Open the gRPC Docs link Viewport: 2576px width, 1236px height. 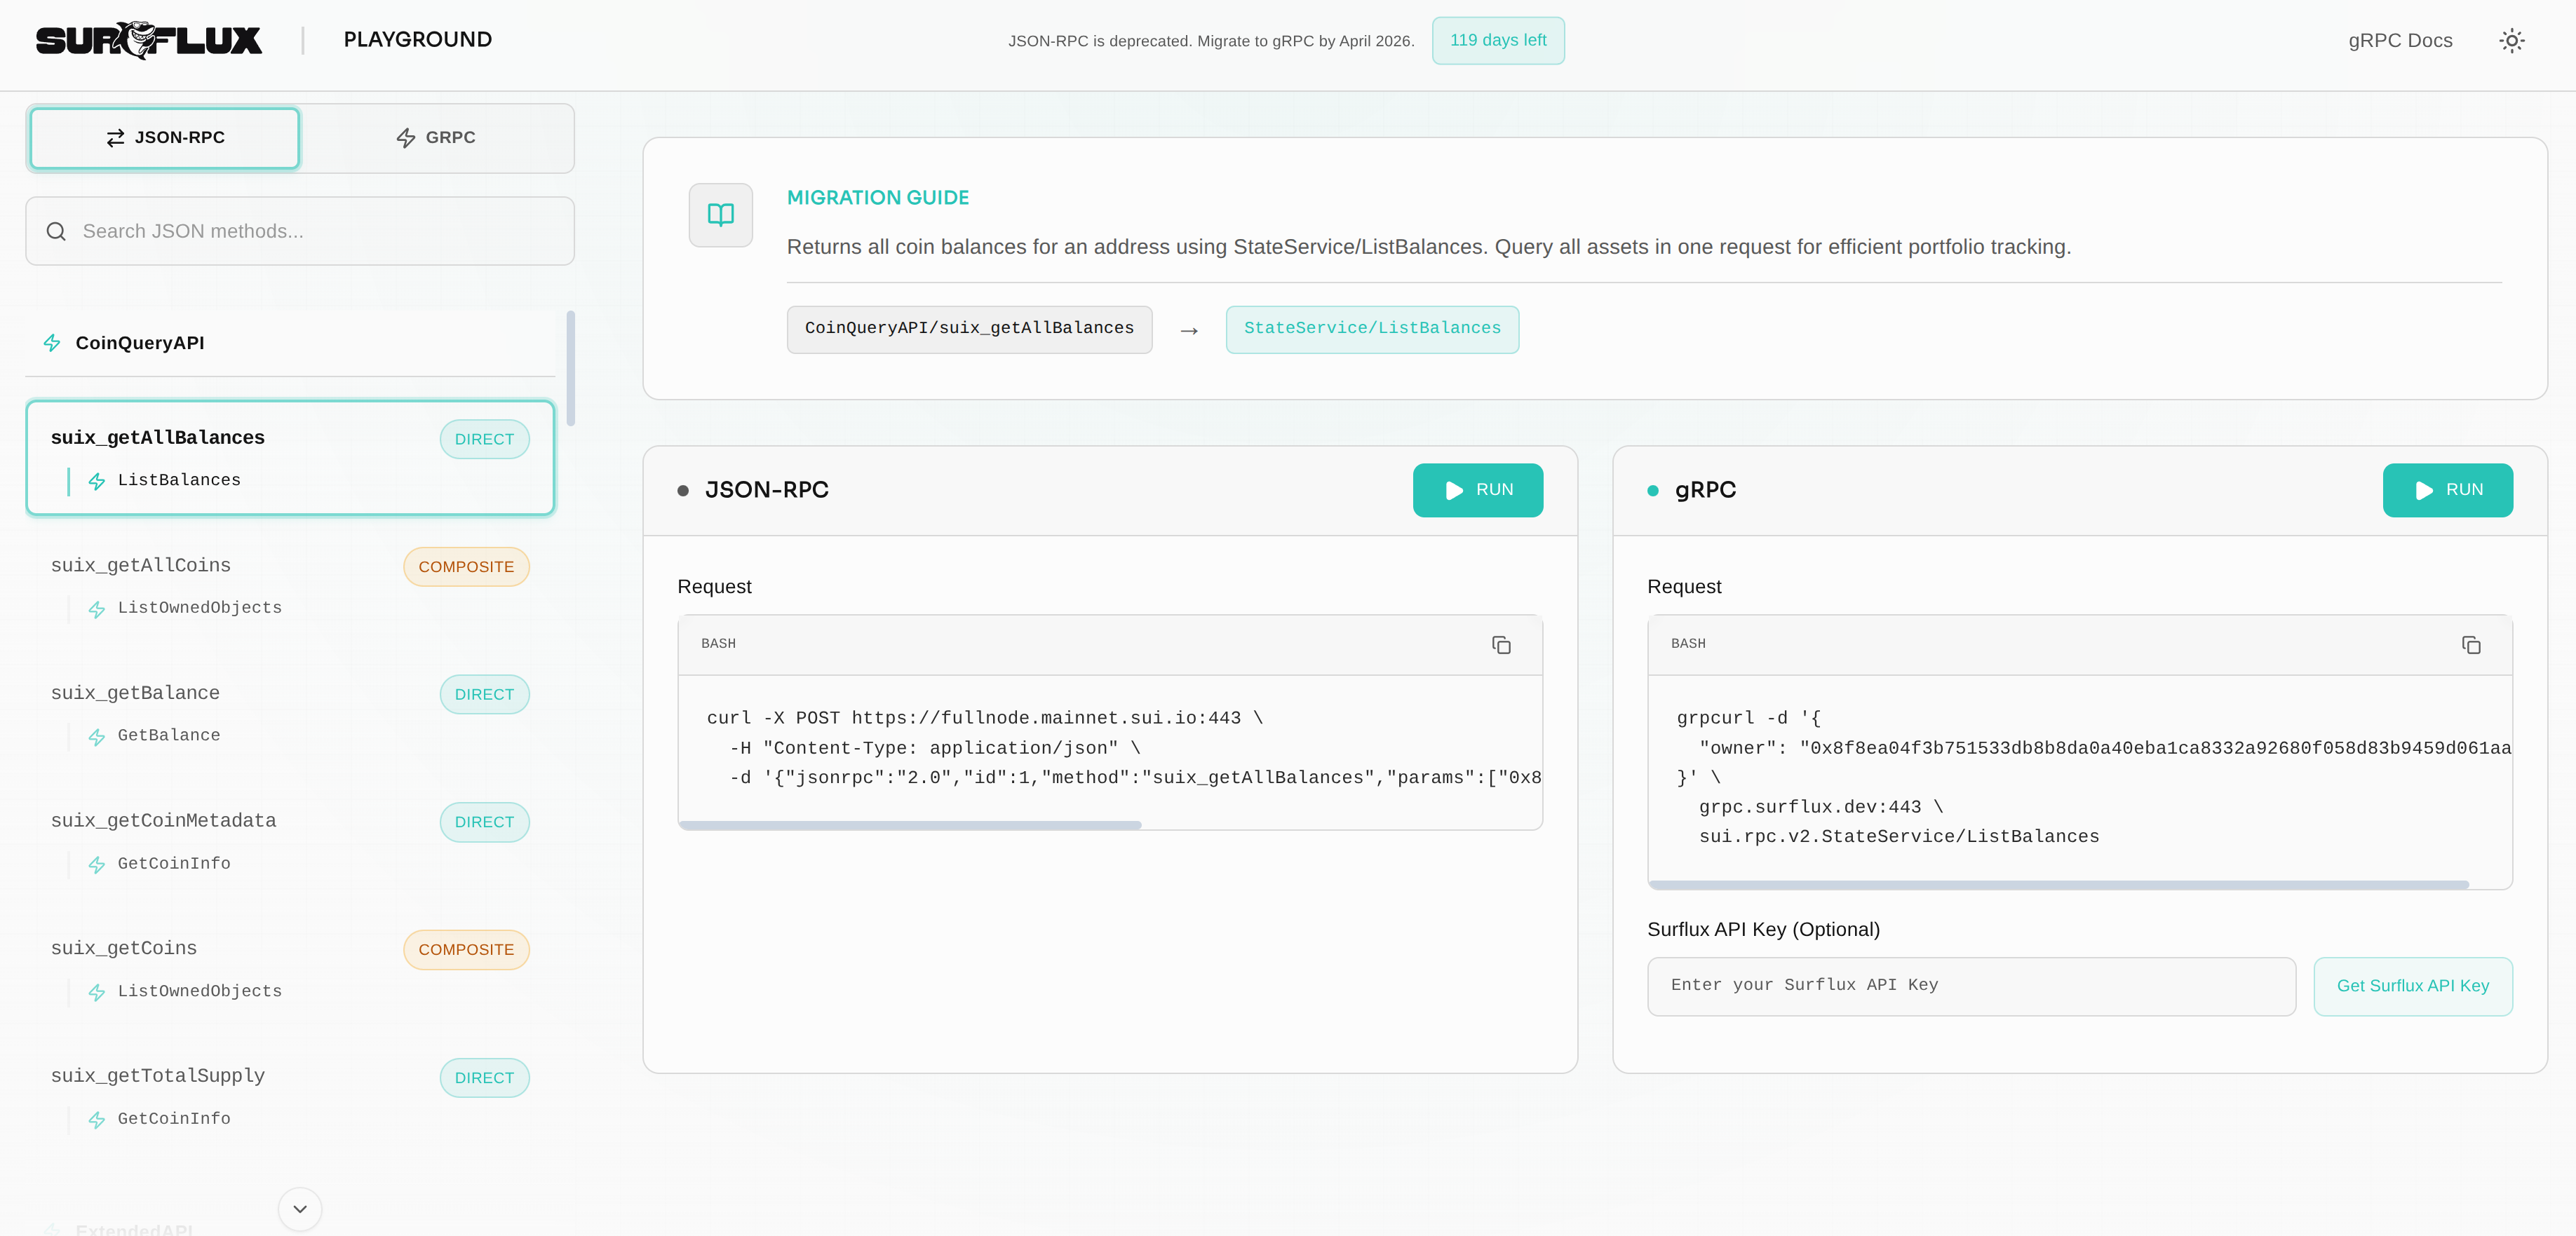[x=2400, y=41]
